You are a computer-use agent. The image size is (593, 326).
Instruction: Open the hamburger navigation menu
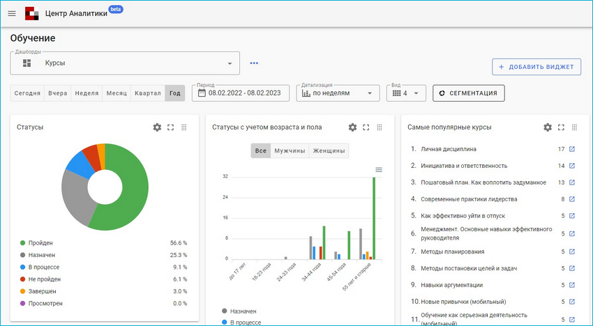[x=12, y=14]
